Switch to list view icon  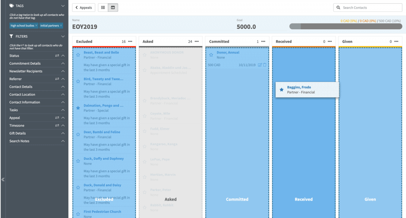coord(103,8)
